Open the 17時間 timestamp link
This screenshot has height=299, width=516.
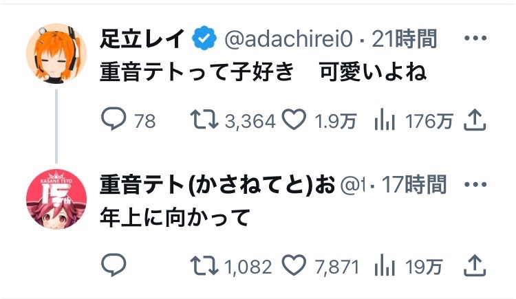(x=414, y=184)
